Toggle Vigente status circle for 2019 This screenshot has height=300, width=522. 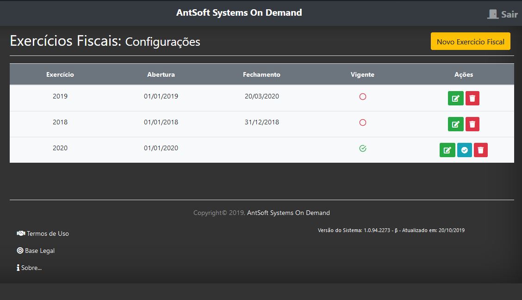pos(363,97)
